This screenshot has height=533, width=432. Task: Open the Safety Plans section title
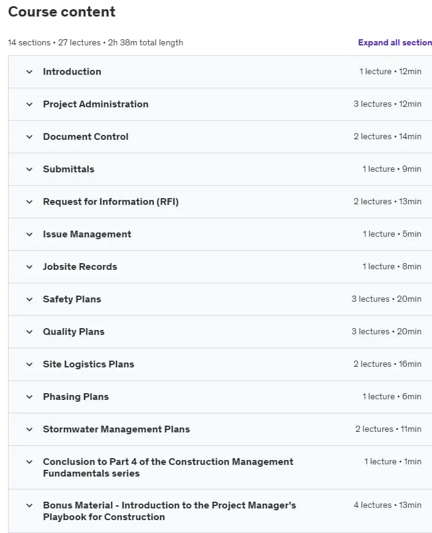[72, 299]
